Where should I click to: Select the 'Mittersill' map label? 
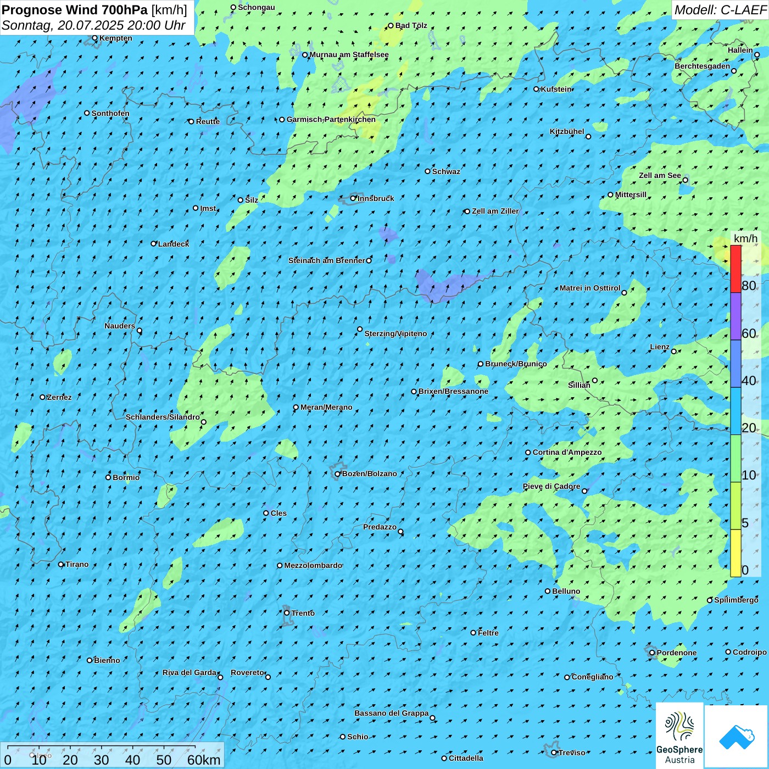(631, 194)
